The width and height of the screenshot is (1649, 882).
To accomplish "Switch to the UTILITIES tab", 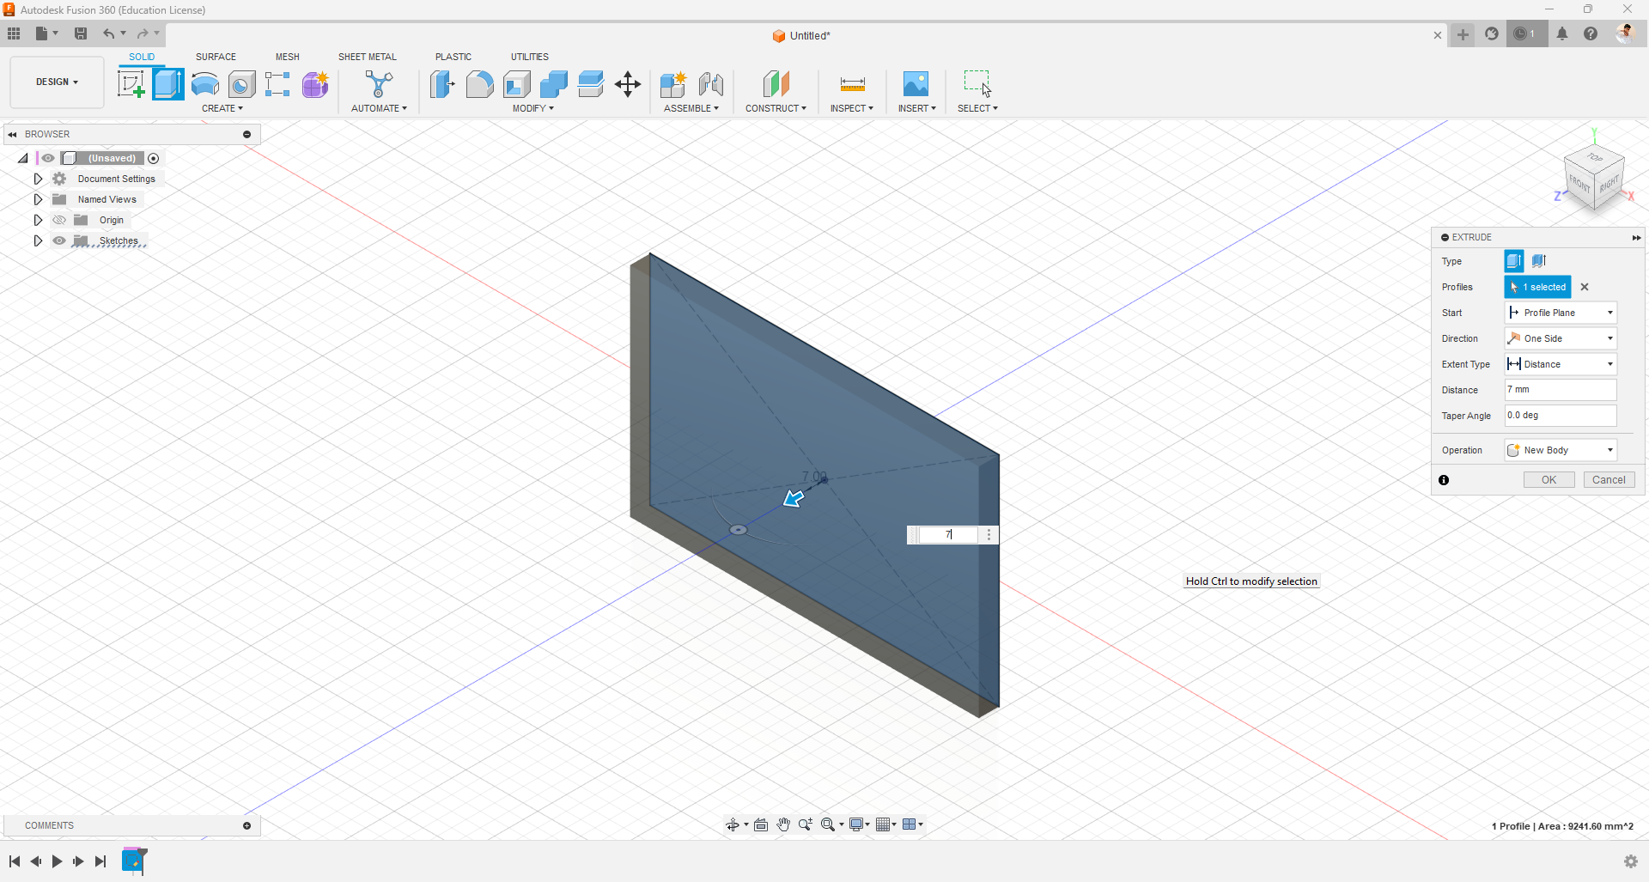I will pyautogui.click(x=530, y=57).
